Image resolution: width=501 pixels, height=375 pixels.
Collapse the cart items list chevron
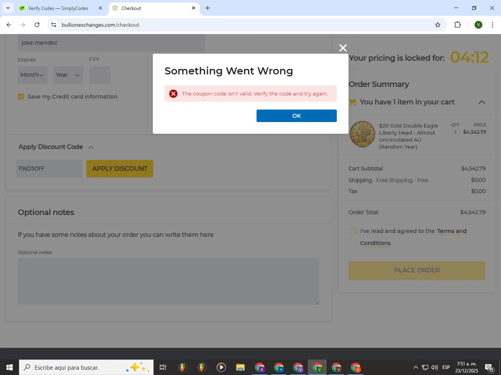(x=482, y=102)
